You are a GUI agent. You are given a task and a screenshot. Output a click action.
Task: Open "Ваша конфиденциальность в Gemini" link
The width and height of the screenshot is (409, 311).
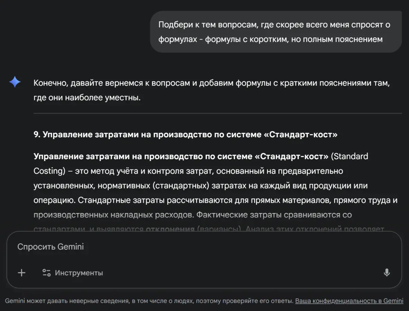(x=349, y=301)
